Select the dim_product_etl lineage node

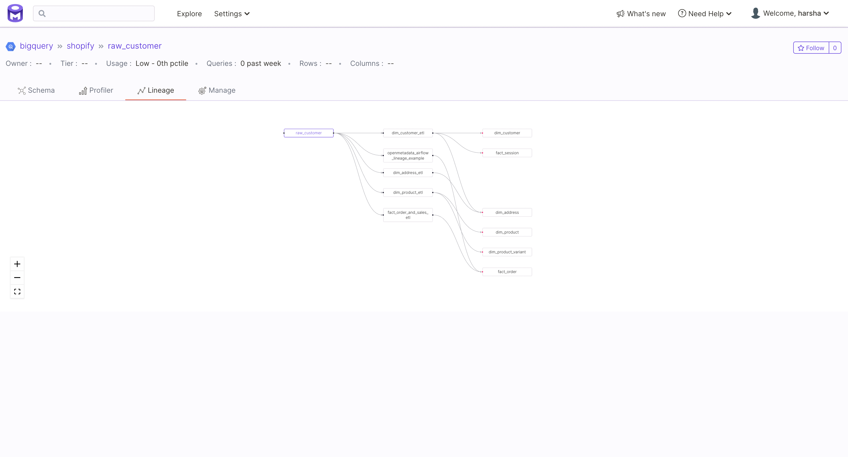(x=408, y=193)
